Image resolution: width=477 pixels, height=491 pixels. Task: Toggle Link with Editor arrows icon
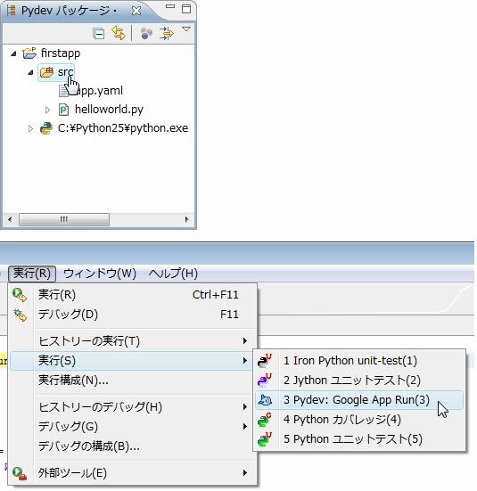tap(119, 33)
